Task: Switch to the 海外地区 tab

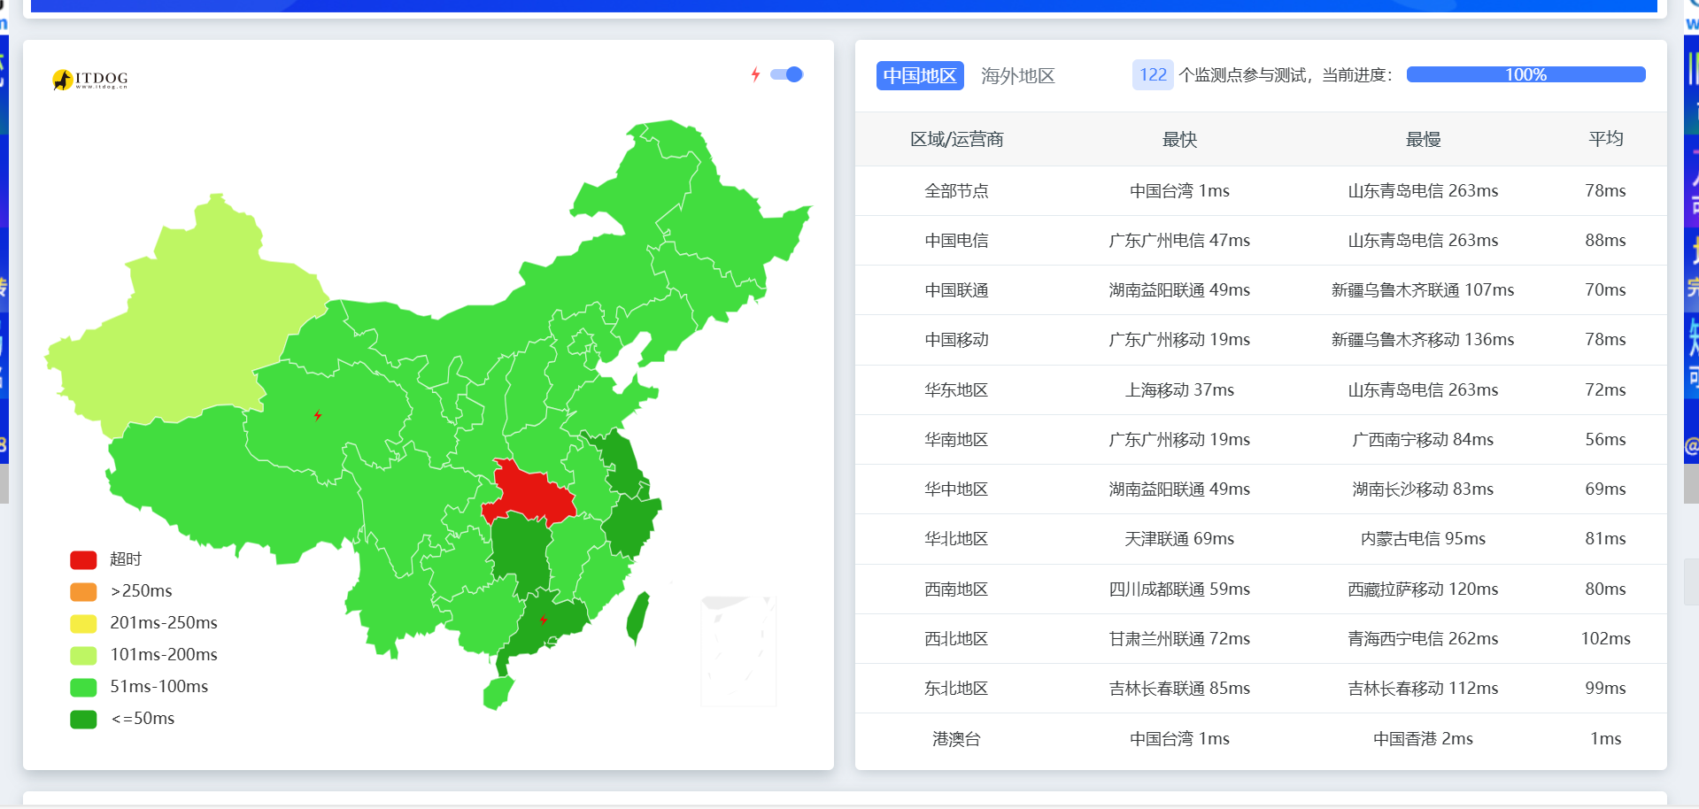Action: click(1016, 75)
